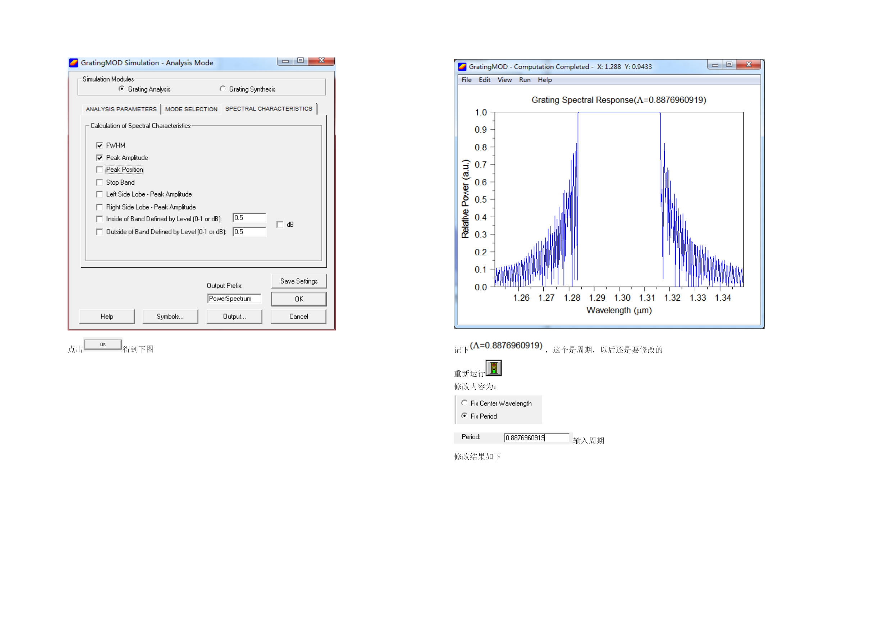Open the Run menu in GratingMOD
Viewport: 892px width, 630px height.
pyautogui.click(x=525, y=80)
